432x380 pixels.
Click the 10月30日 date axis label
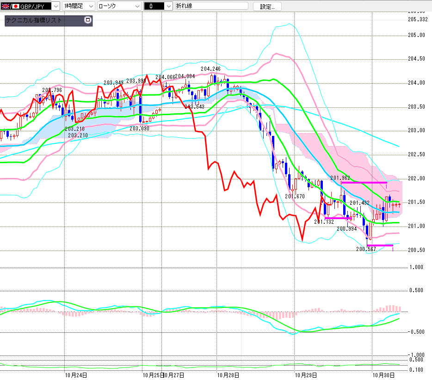point(383,375)
